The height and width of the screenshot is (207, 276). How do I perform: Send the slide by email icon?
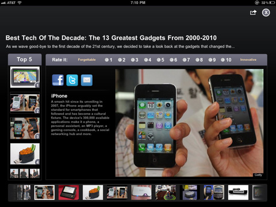87,80
